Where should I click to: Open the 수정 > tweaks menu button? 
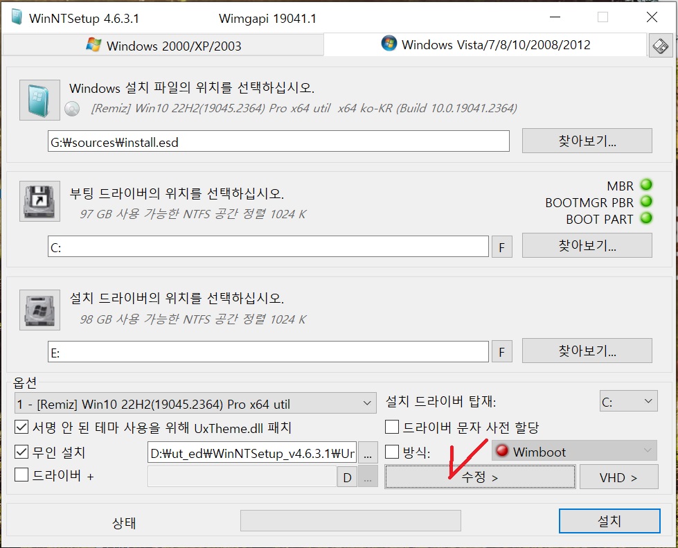point(480,477)
